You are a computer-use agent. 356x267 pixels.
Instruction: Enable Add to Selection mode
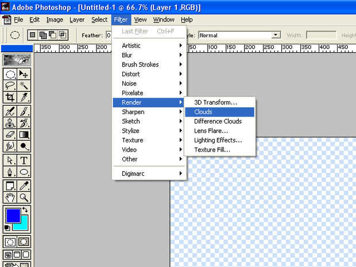(x=42, y=35)
